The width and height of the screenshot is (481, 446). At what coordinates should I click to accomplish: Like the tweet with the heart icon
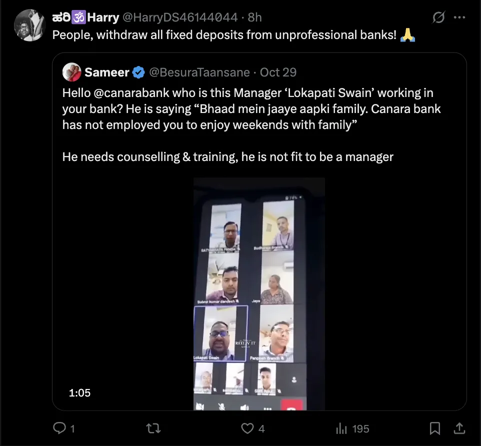[x=247, y=428]
